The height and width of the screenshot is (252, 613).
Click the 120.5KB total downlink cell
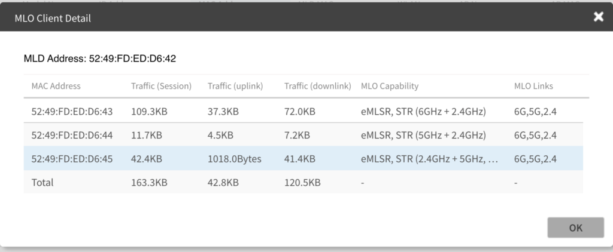tap(302, 183)
